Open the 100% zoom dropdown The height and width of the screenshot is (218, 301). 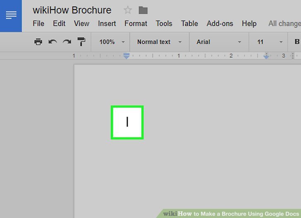pos(112,42)
